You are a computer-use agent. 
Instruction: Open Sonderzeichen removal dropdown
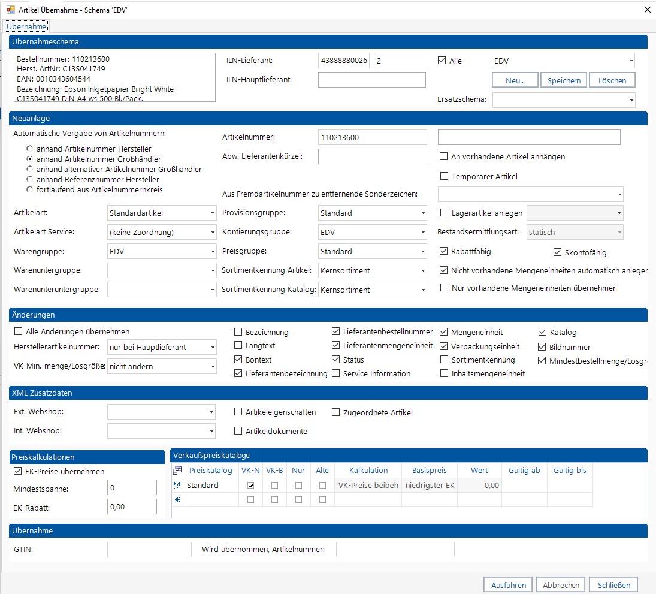pos(619,194)
